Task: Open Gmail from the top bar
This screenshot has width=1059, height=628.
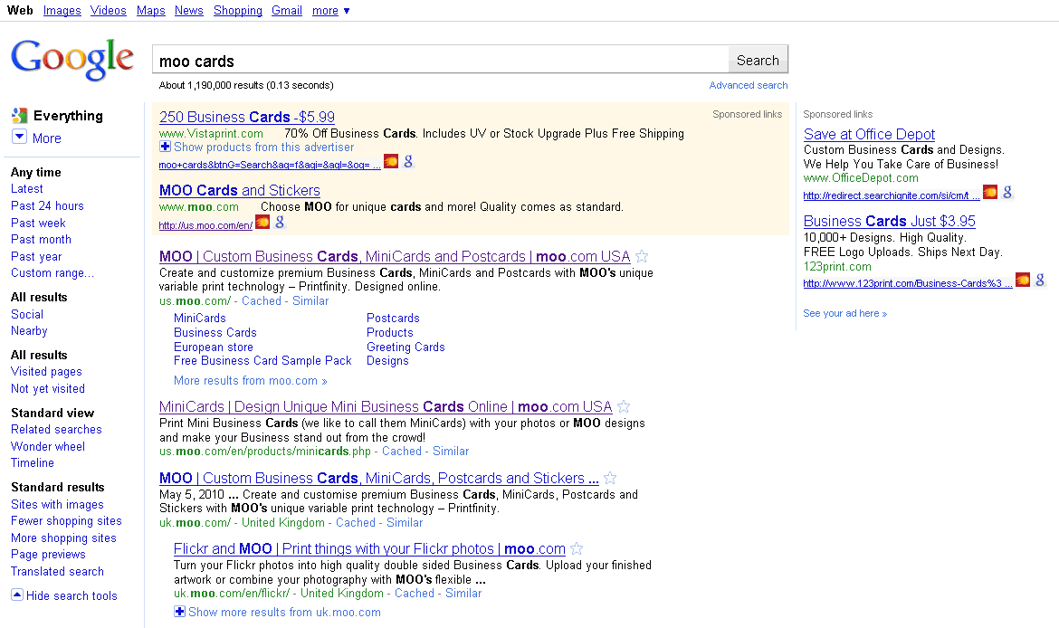Action: (286, 11)
